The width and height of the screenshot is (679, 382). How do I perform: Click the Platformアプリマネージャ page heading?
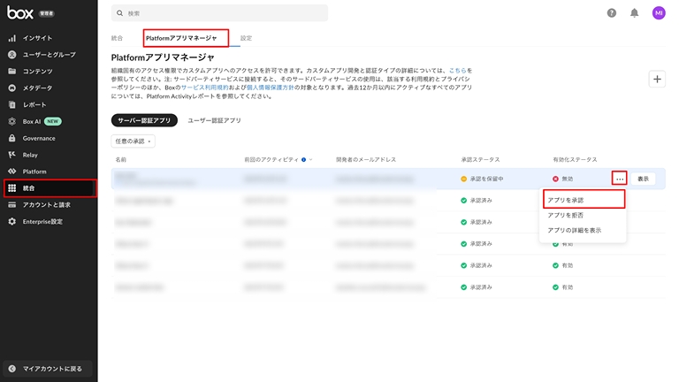163,57
